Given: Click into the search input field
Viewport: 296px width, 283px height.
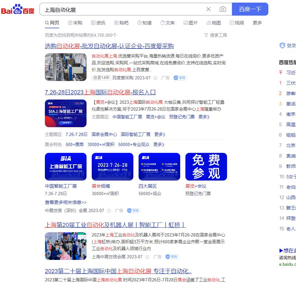Looking at the screenshot, I should [124, 9].
